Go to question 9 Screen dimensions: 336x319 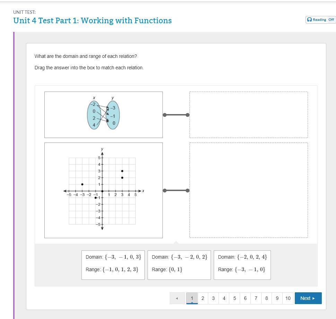[277, 298]
